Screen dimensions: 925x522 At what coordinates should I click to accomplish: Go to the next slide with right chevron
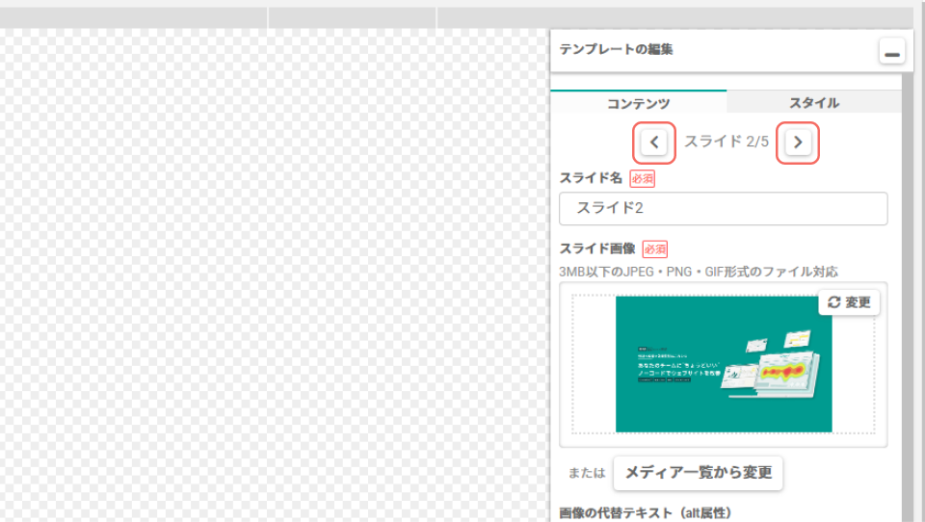798,143
